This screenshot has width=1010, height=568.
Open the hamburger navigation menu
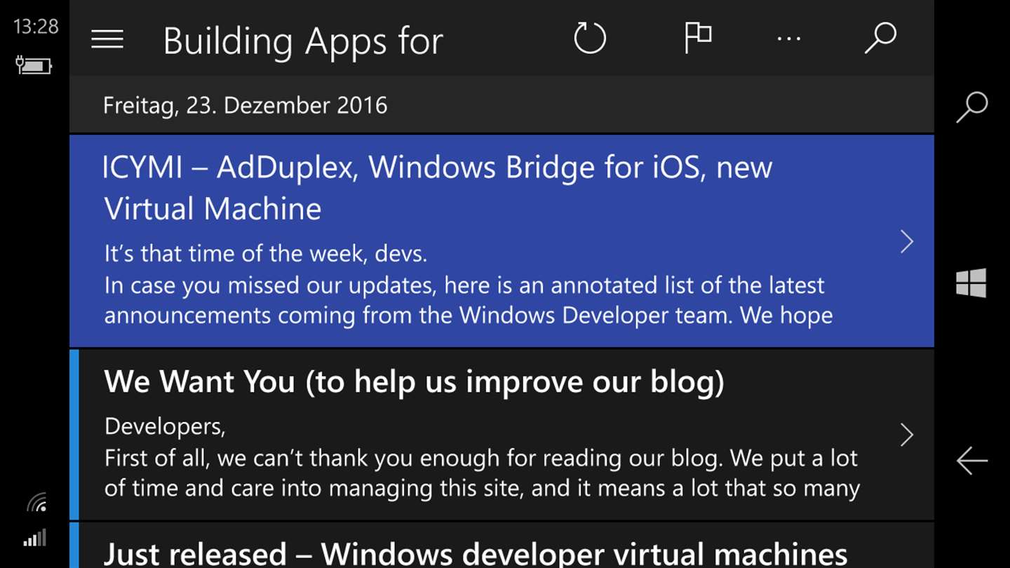coord(107,39)
